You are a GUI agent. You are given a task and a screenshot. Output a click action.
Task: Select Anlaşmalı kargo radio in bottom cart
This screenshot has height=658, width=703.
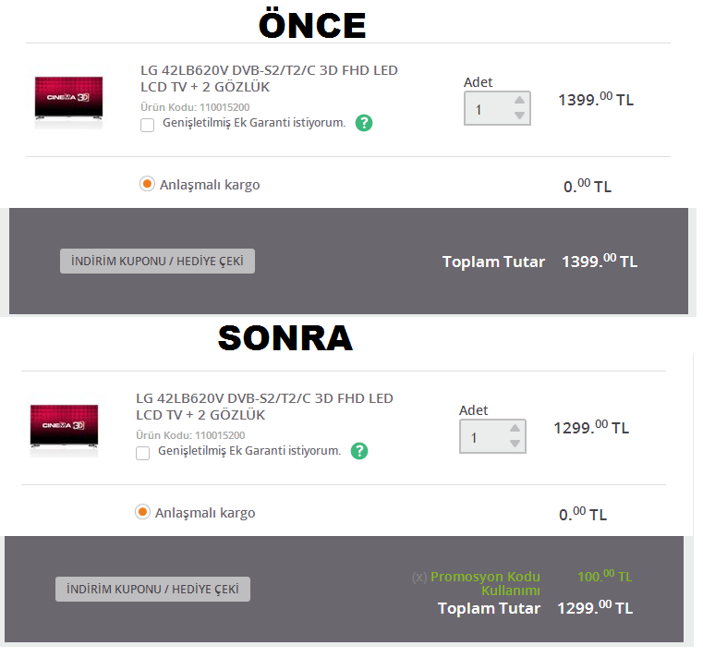142,512
